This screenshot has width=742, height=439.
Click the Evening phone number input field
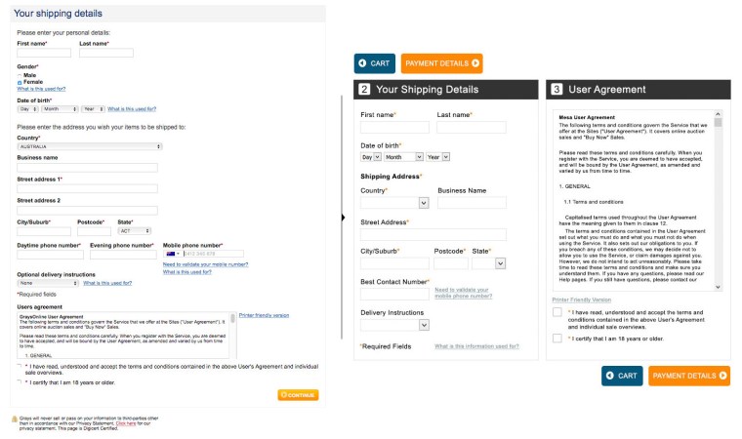click(x=122, y=254)
